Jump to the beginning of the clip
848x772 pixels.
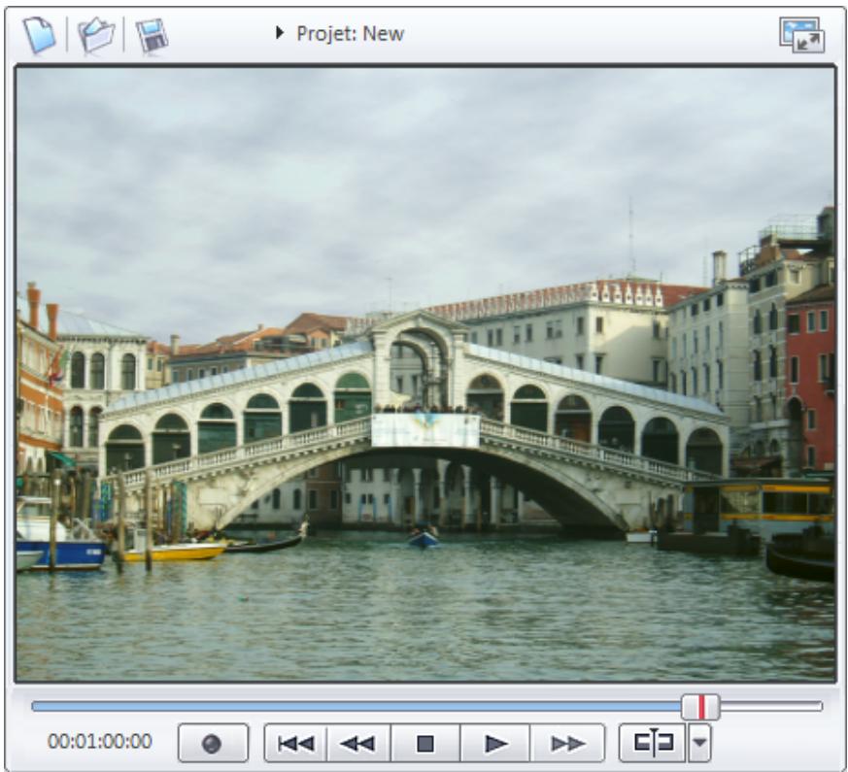(299, 744)
